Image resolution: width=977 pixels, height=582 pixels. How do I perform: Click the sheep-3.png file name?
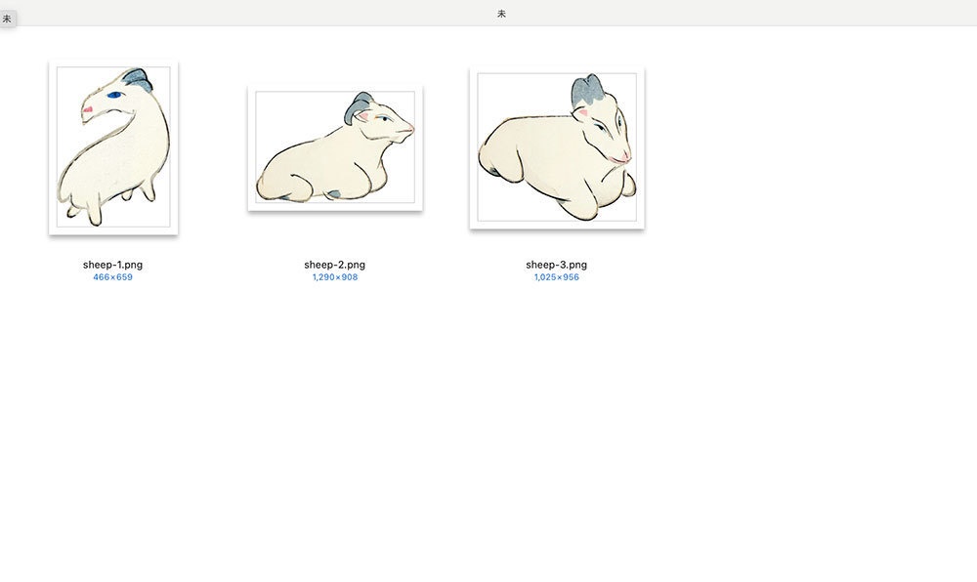coord(557,265)
